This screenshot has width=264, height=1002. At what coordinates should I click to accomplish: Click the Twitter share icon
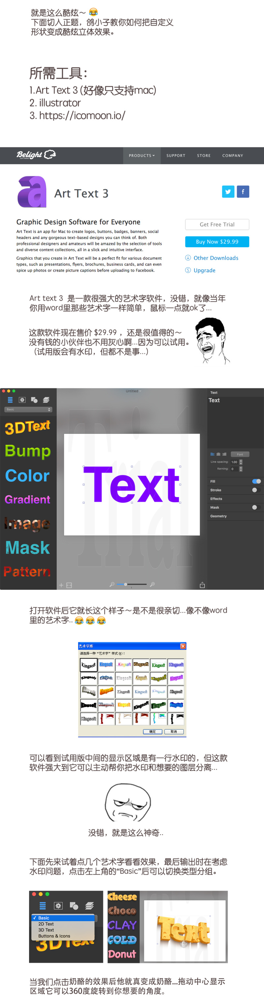(x=228, y=191)
